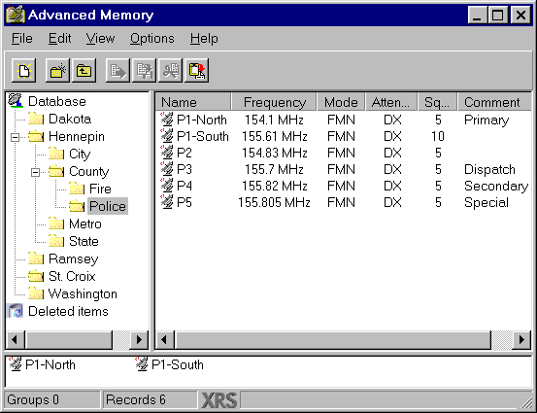
Task: Click the squelch value 10 cell
Action: pyautogui.click(x=438, y=136)
